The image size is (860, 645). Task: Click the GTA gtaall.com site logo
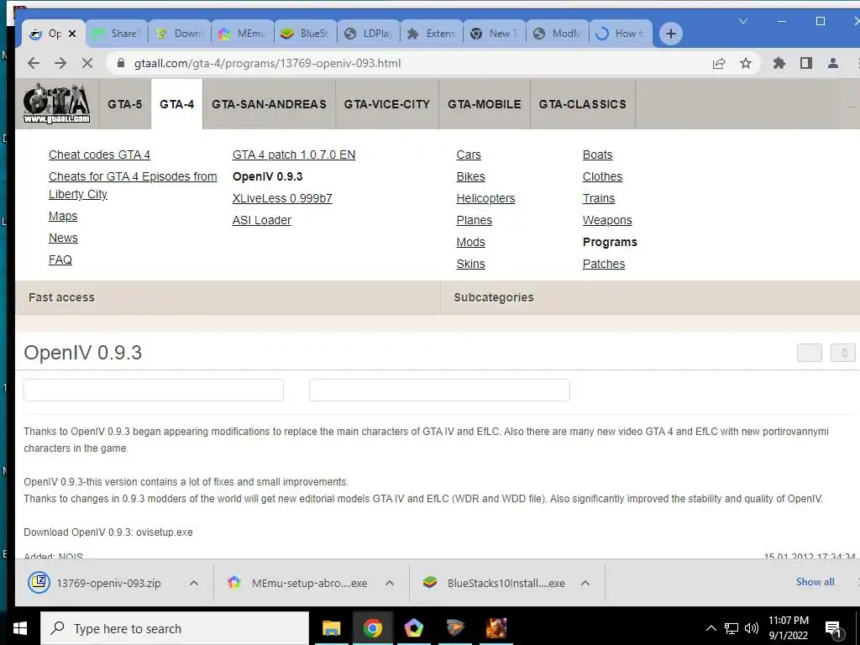56,103
